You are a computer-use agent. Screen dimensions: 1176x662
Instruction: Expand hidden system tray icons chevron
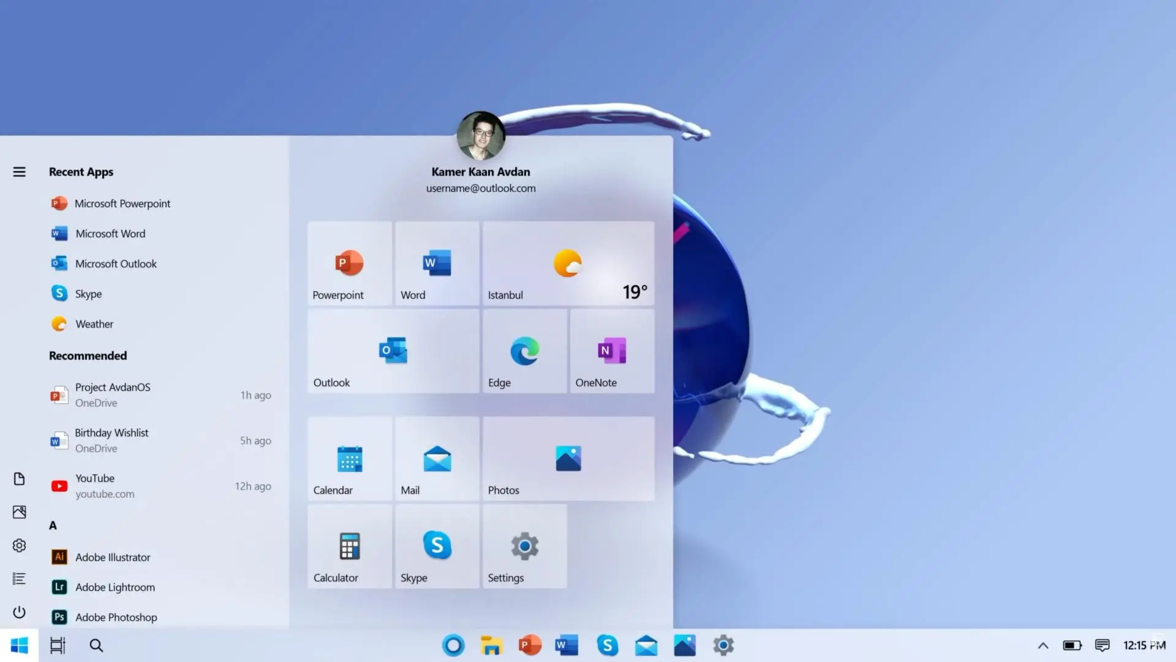1043,645
